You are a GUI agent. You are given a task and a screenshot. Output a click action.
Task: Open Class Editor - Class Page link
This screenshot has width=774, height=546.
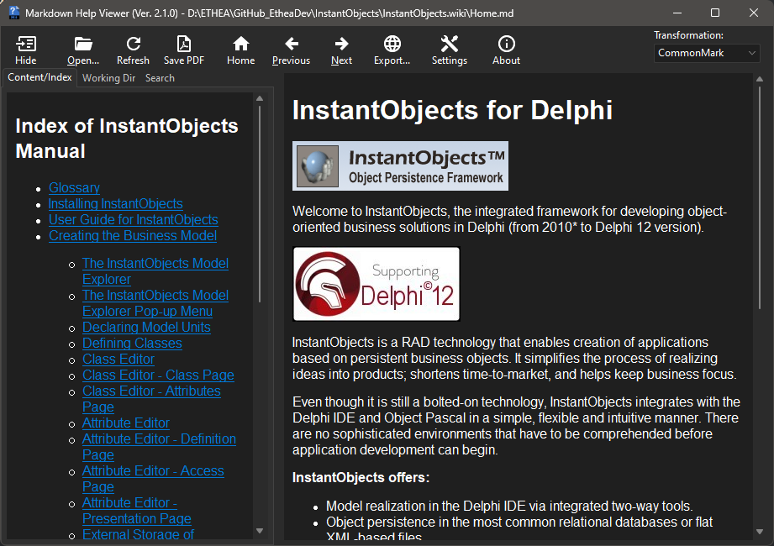[158, 375]
